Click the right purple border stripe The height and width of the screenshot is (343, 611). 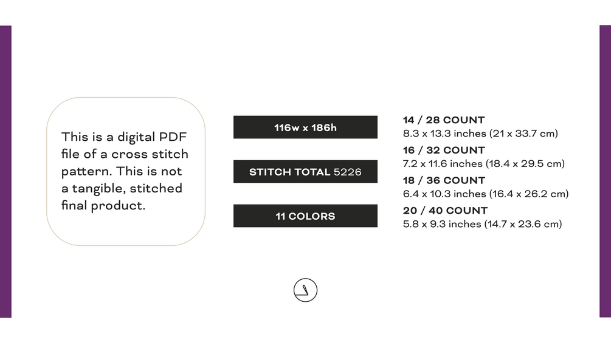(x=605, y=171)
